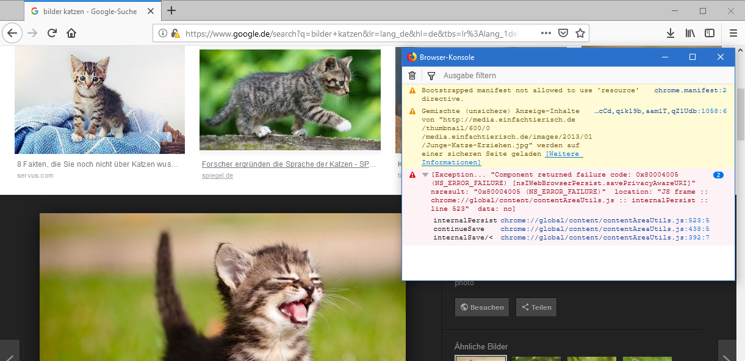This screenshot has width=745, height=361.
Task: Open the Firefox hamburger menu
Action: click(x=733, y=33)
